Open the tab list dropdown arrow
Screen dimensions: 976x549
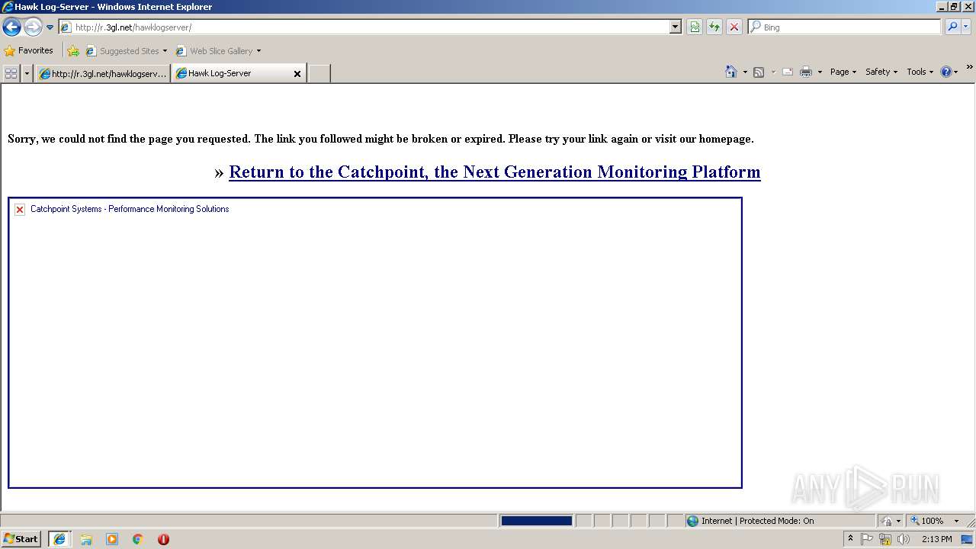pos(27,73)
